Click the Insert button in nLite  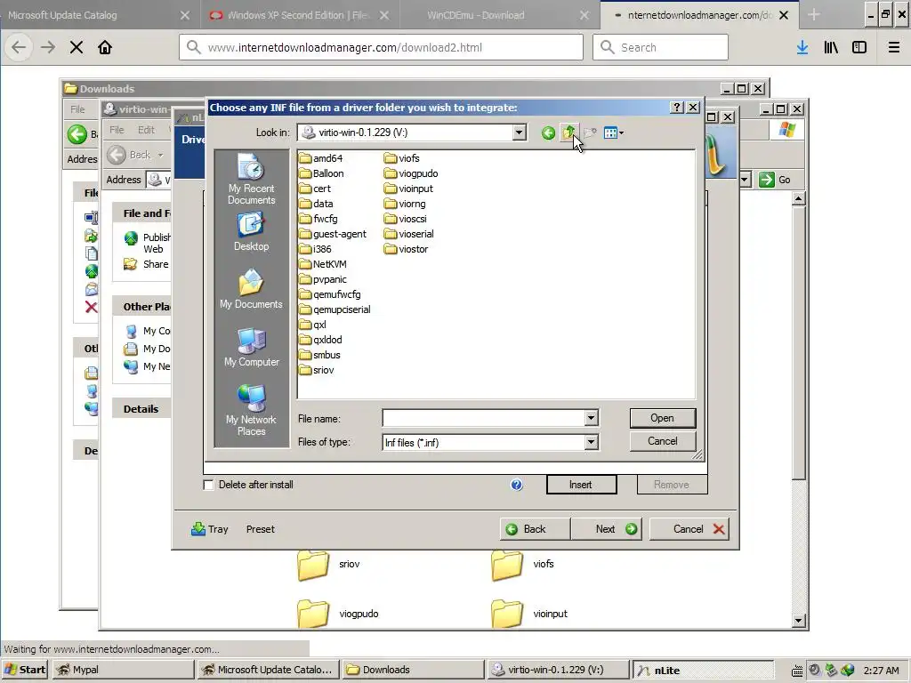[x=581, y=485]
